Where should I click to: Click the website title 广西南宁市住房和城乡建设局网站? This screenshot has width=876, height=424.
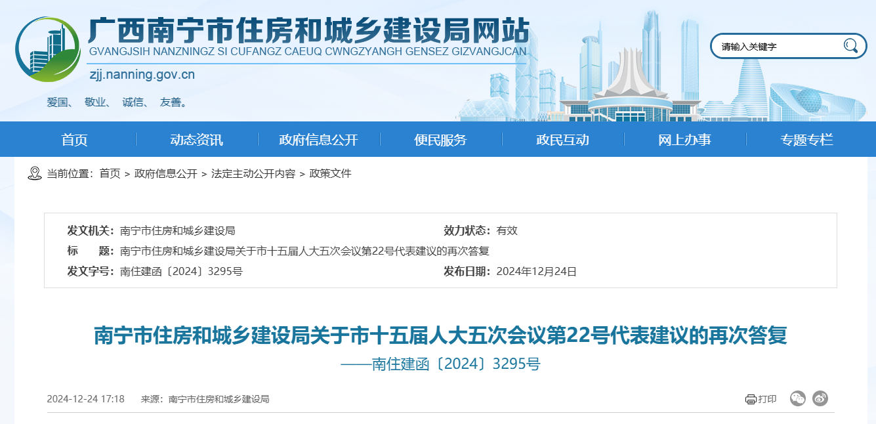coord(308,30)
